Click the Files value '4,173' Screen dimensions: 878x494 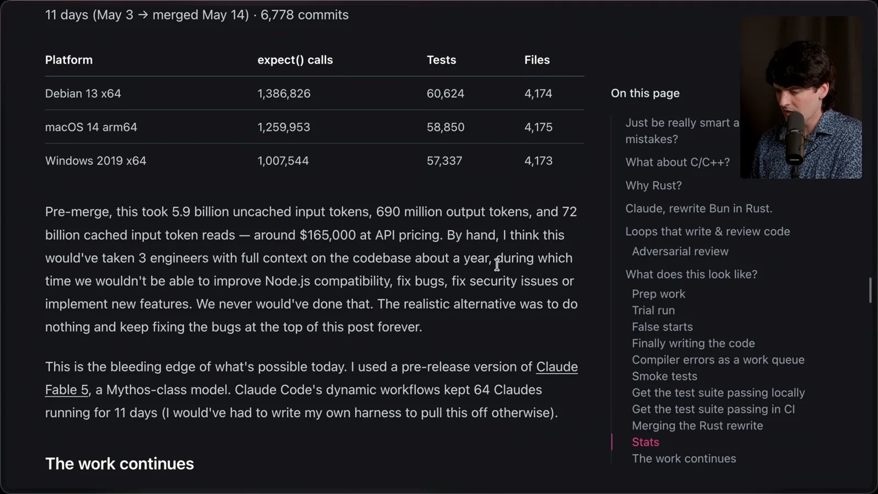point(538,161)
